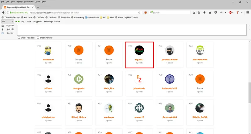This screenshot has width=251, height=134.
Task: Go to home page icon
Action: pyautogui.click(x=210, y=12)
